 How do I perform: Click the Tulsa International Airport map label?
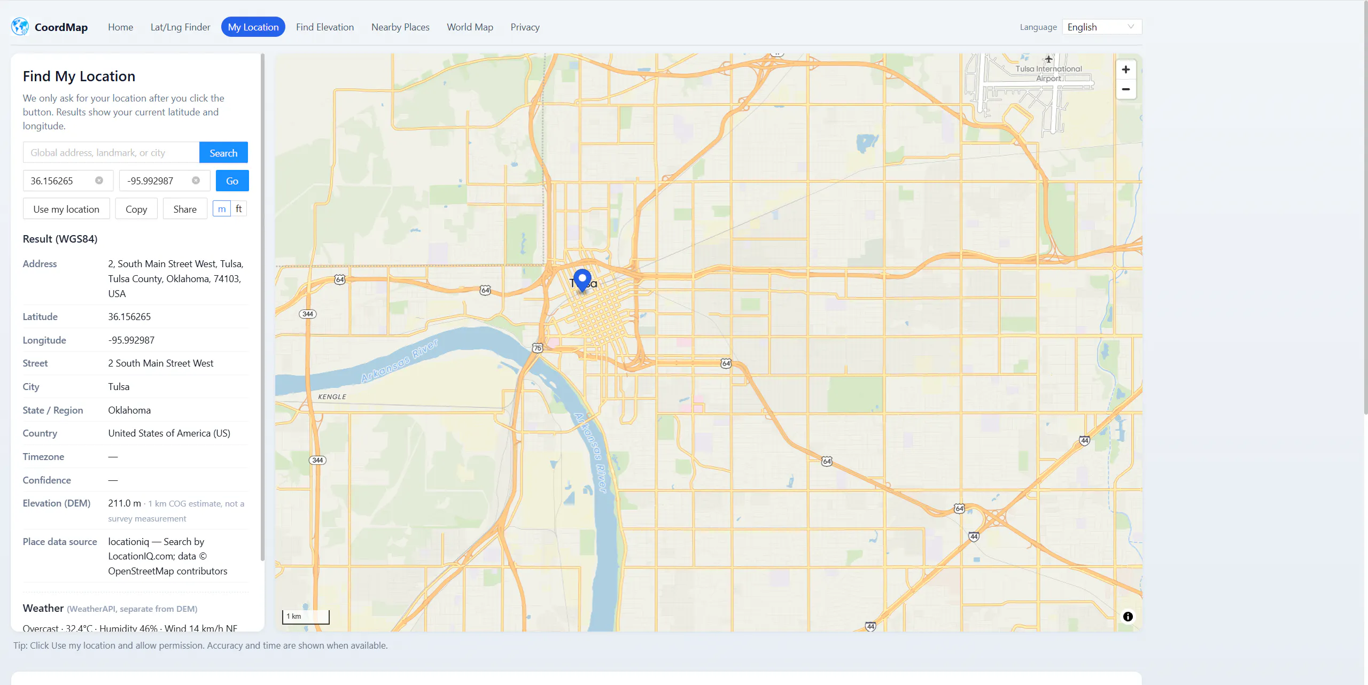point(1048,74)
